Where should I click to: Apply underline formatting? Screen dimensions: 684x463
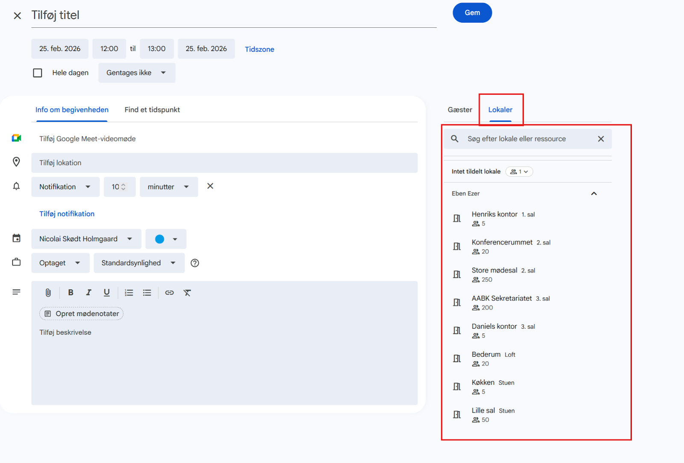106,293
